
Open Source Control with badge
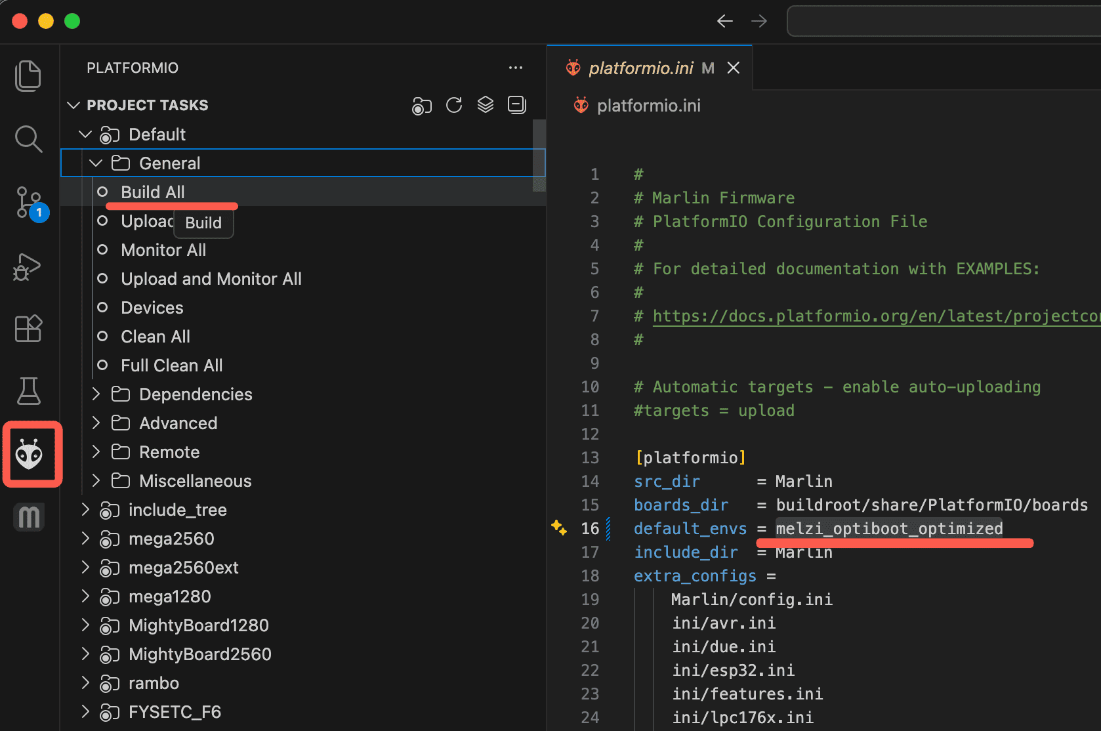click(28, 202)
